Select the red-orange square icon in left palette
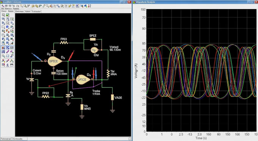This screenshot has width=258, height=141. [x=8, y=31]
